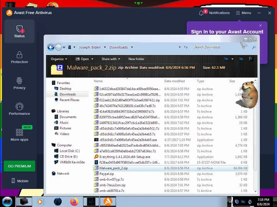Select Libraries in navigation pane
This screenshot has width=277, height=207.
coord(60,111)
